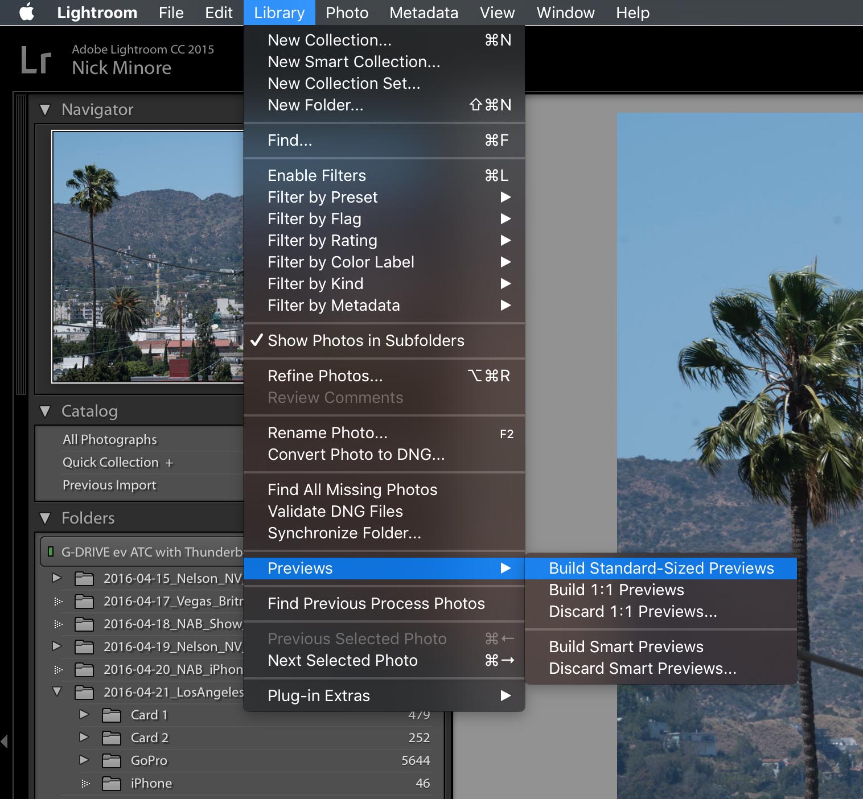The height and width of the screenshot is (799, 863).
Task: Select Discard Smart Previews
Action: pos(661,668)
